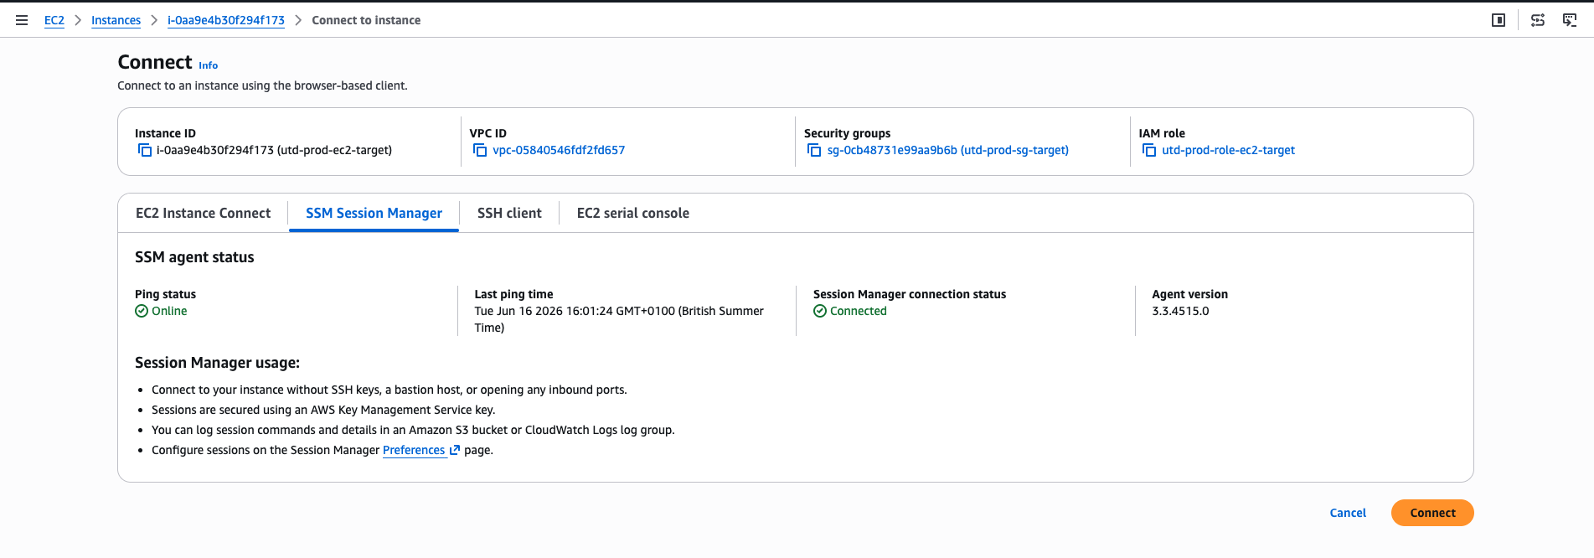The image size is (1594, 558).
Task: Open the preferences sliders icon in header
Action: 1538,20
